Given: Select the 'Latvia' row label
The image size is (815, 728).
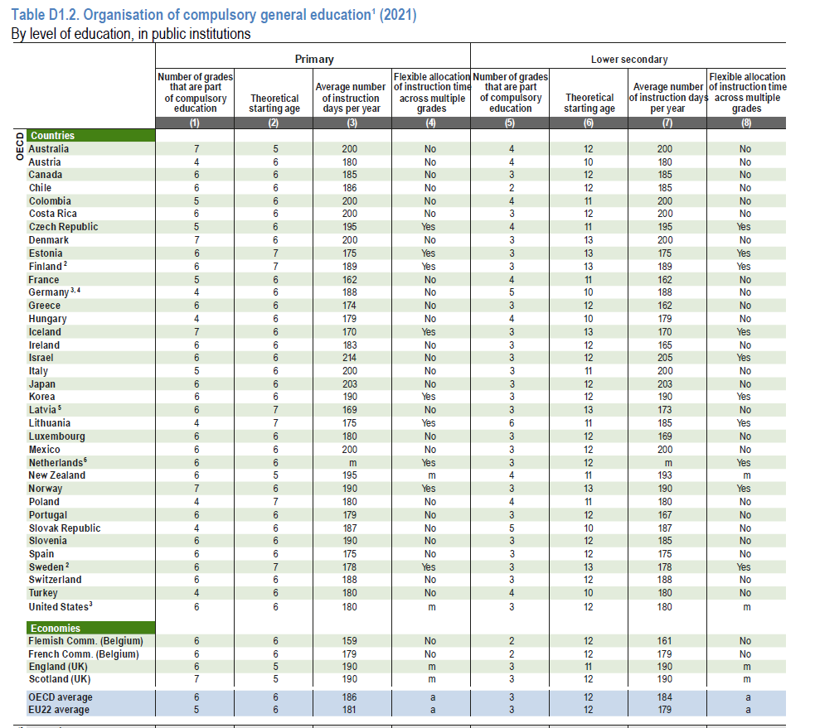Looking at the screenshot, I should pyautogui.click(x=42, y=410).
